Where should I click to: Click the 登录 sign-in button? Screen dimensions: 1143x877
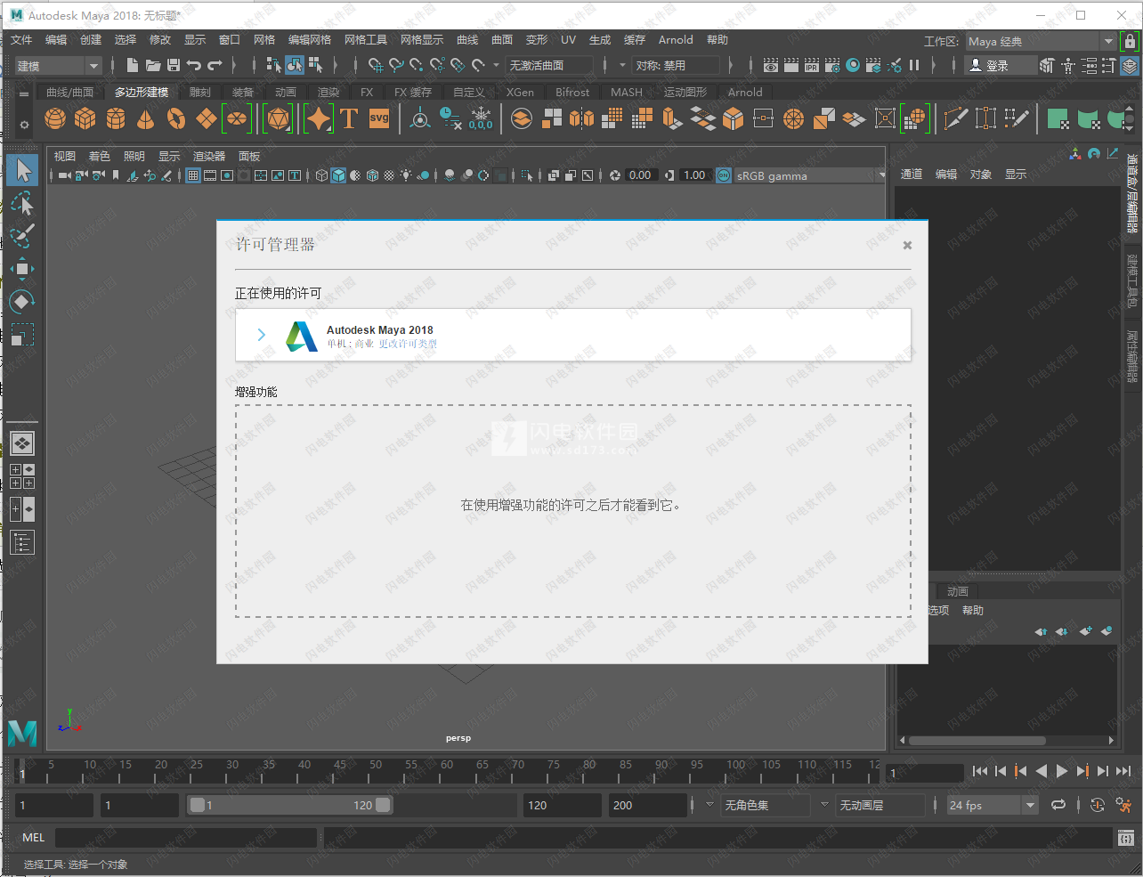pos(1001,65)
